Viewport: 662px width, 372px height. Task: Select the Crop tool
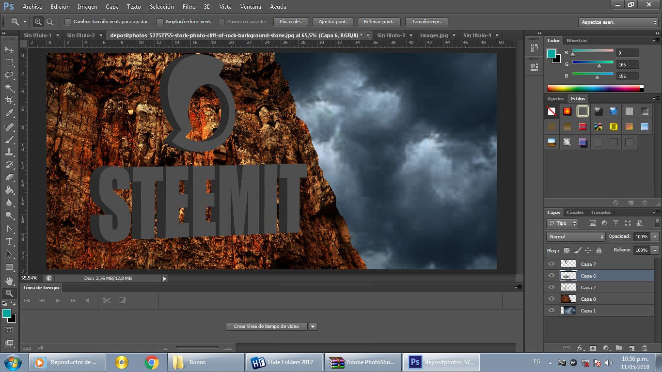pyautogui.click(x=9, y=100)
